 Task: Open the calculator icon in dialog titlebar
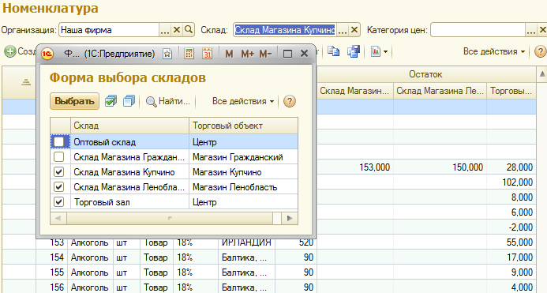[x=189, y=54]
